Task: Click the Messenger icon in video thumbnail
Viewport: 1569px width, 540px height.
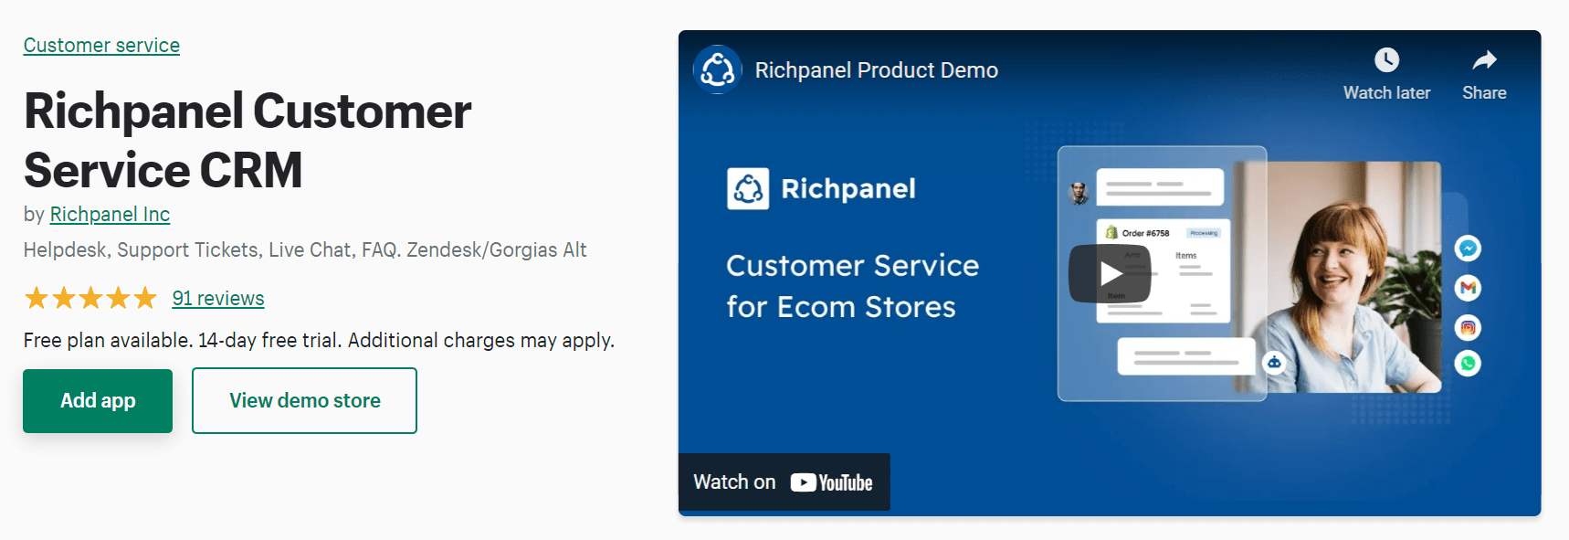Action: point(1468,249)
